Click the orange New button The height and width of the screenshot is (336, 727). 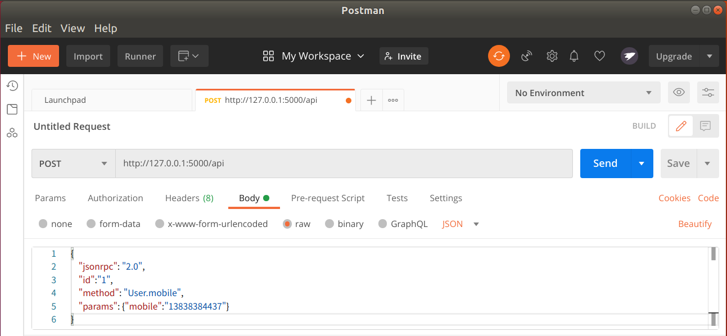tap(33, 56)
